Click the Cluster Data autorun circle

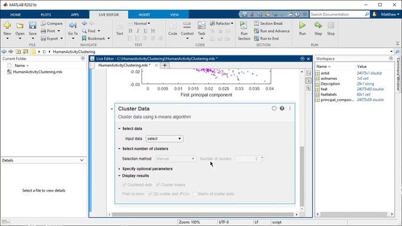(x=274, y=109)
